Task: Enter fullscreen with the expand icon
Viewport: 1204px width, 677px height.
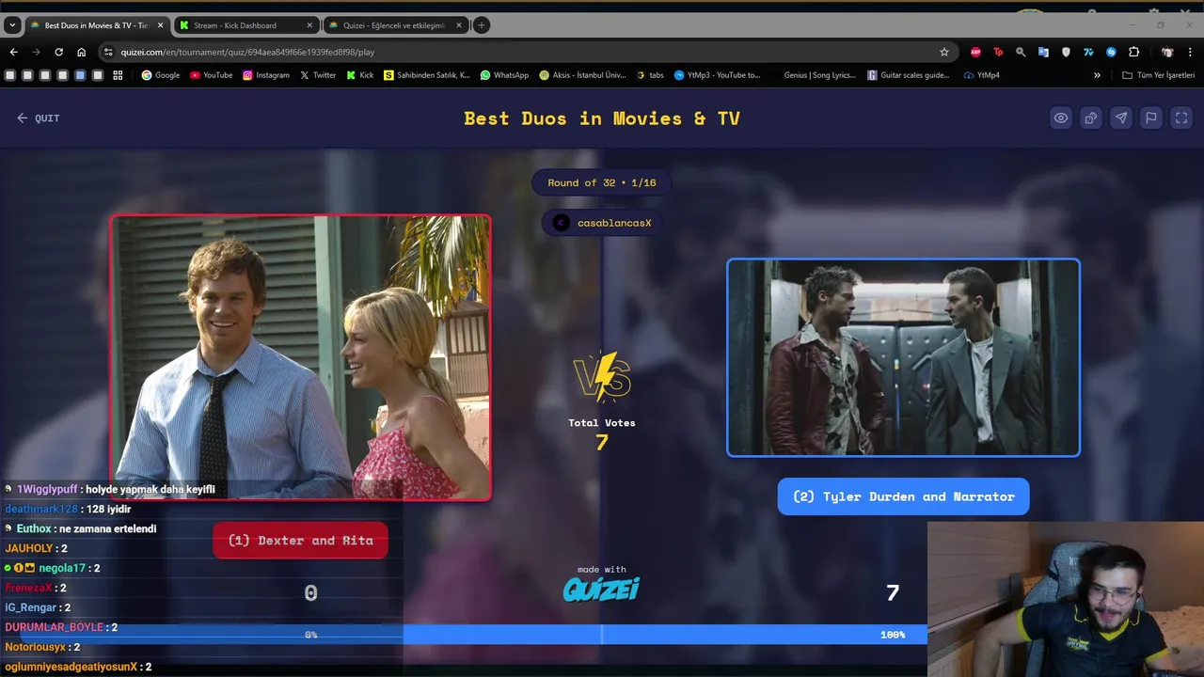Action: pos(1181,118)
